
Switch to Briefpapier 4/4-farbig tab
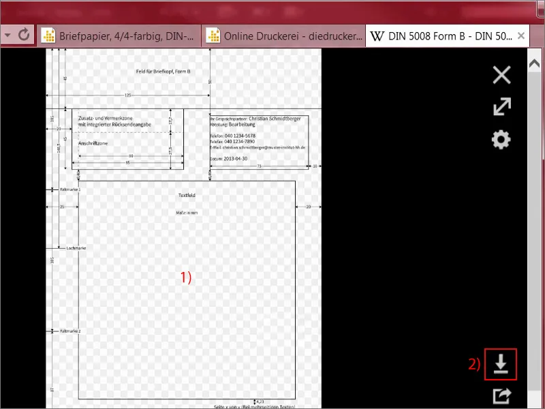click(119, 36)
